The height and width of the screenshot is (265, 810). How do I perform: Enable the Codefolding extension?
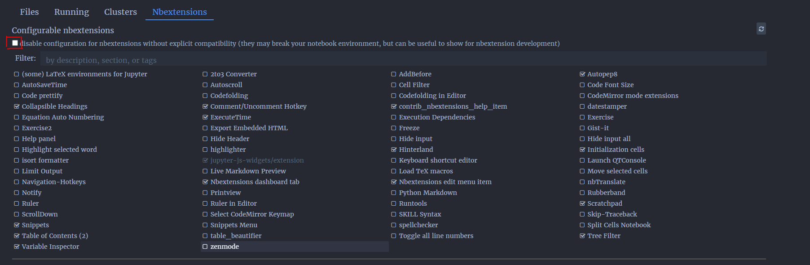[205, 96]
